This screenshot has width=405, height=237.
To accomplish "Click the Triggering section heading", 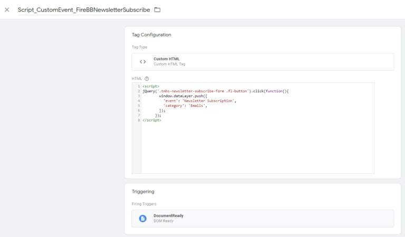I will click(143, 192).
